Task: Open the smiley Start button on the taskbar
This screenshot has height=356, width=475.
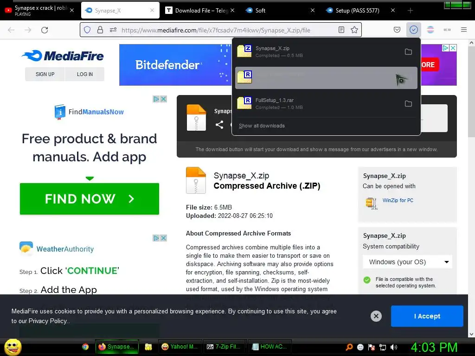Action: coord(13,347)
